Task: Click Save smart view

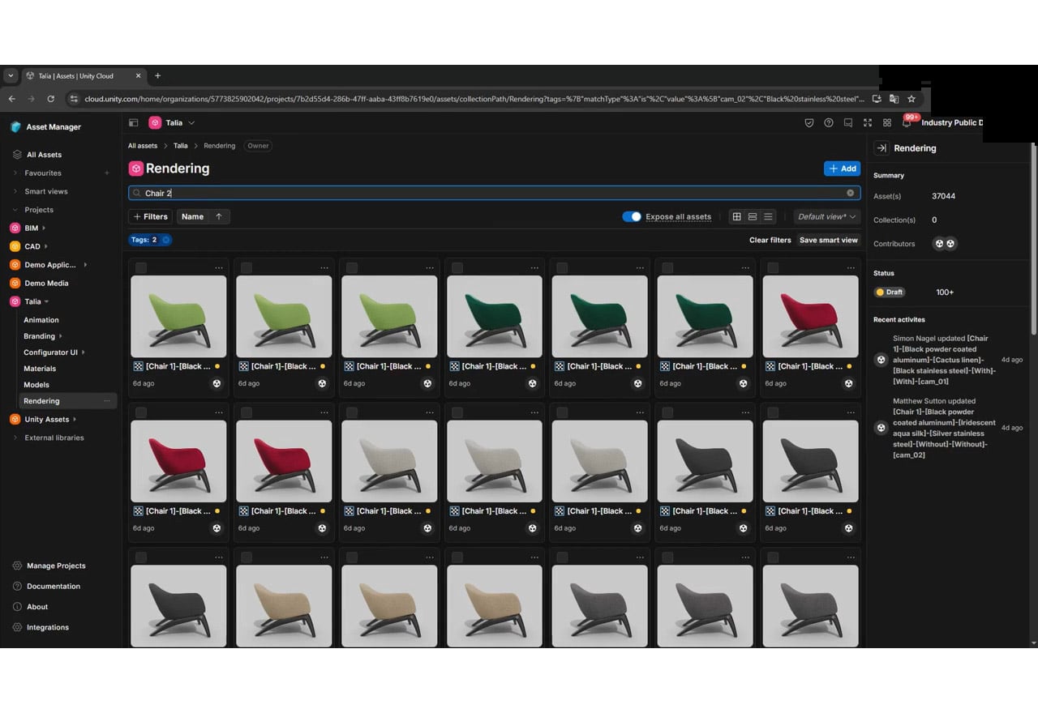Action: coord(828,240)
